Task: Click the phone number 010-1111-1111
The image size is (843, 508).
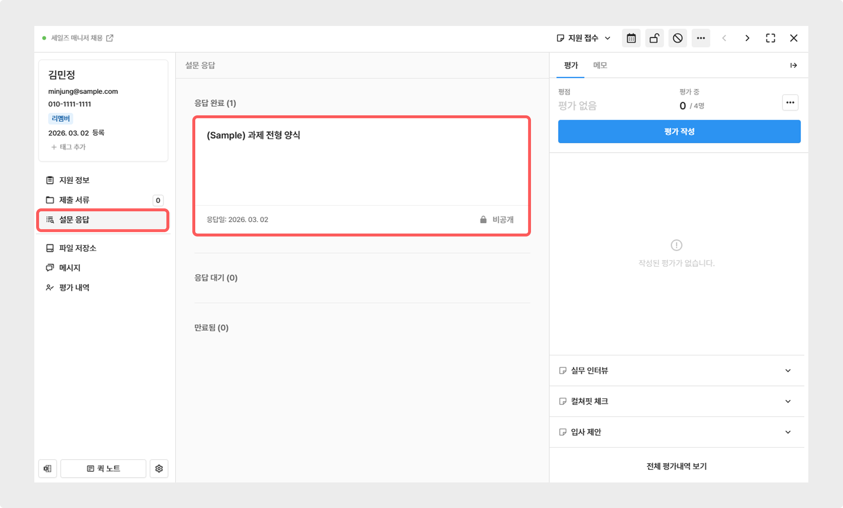Action: (x=70, y=104)
